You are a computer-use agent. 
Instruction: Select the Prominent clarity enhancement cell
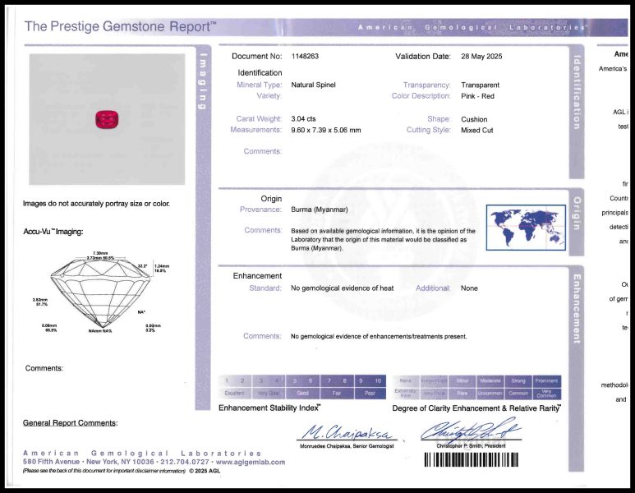546,381
